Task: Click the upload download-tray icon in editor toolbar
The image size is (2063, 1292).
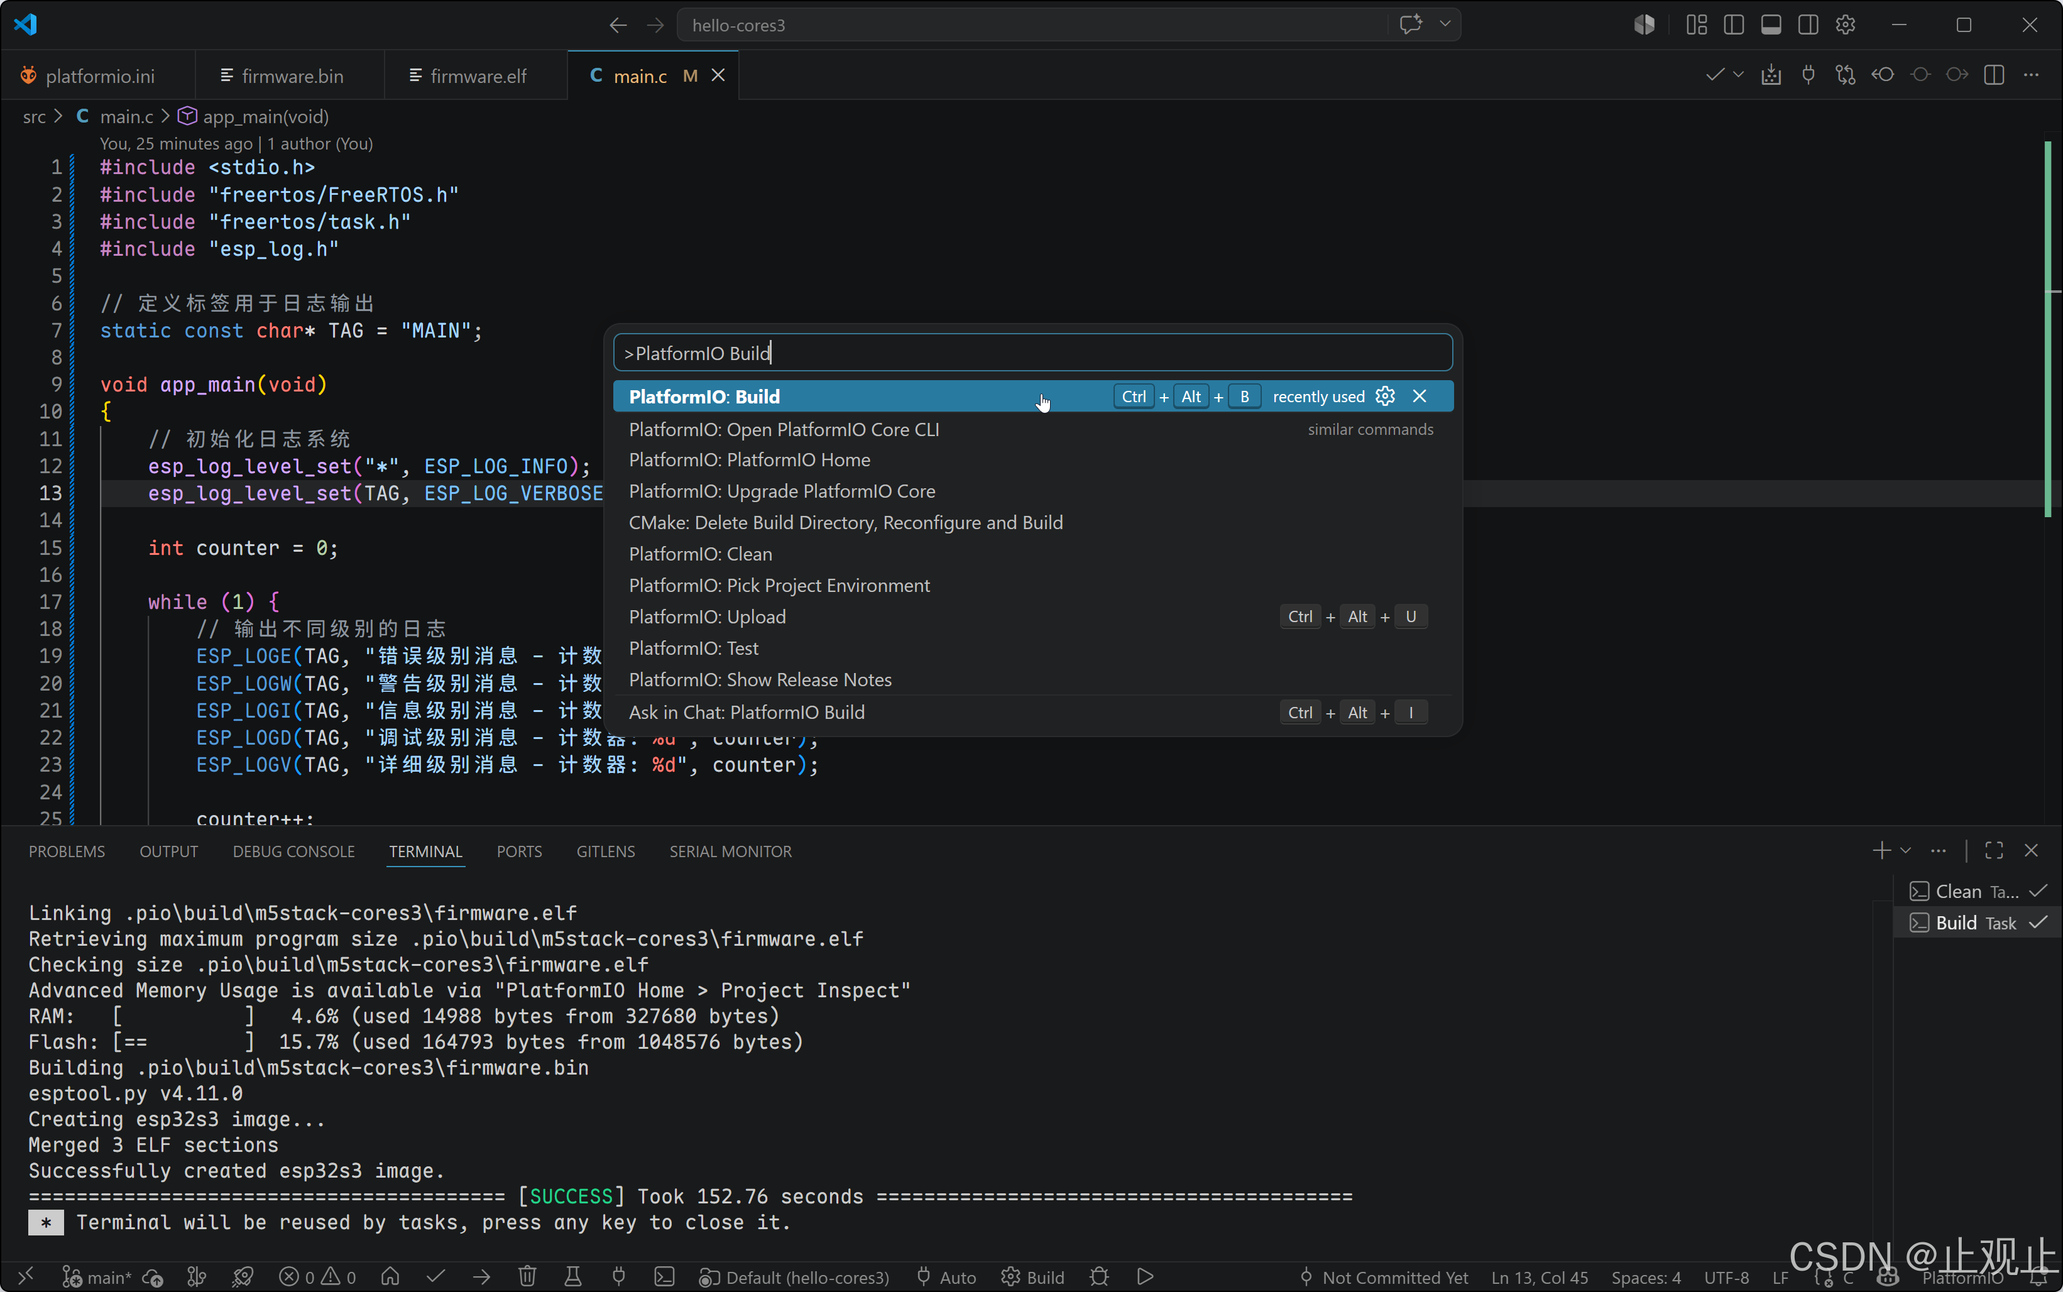Action: pyautogui.click(x=1771, y=75)
